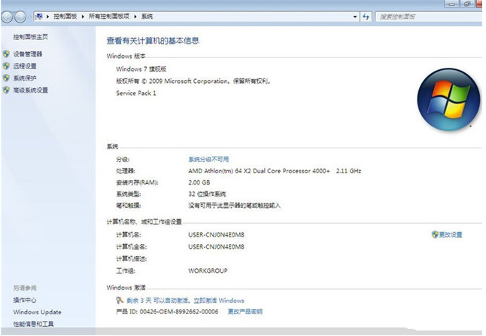
Task: Click 更改产品密钥 link
Action: 245,311
